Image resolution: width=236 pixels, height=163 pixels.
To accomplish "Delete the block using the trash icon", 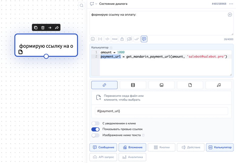I will [x=43, y=28].
